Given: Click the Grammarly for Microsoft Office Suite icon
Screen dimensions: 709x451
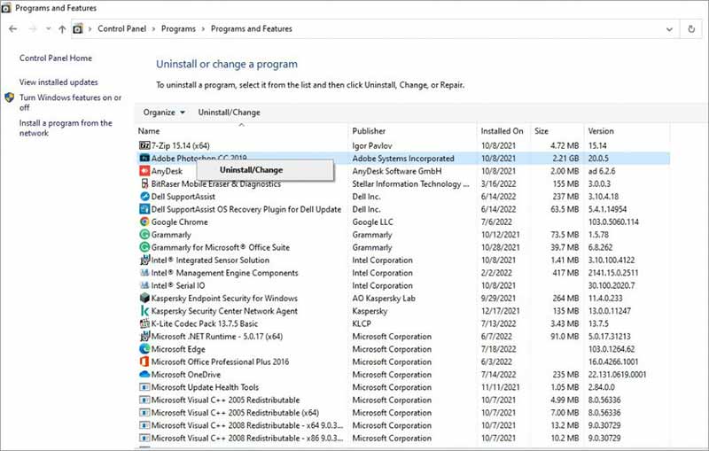Looking at the screenshot, I should click(x=144, y=247).
